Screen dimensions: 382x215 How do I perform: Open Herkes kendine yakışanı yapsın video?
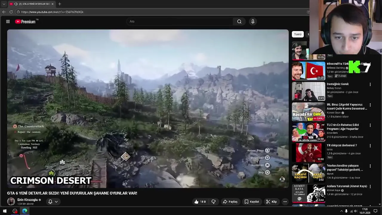pos(345,168)
